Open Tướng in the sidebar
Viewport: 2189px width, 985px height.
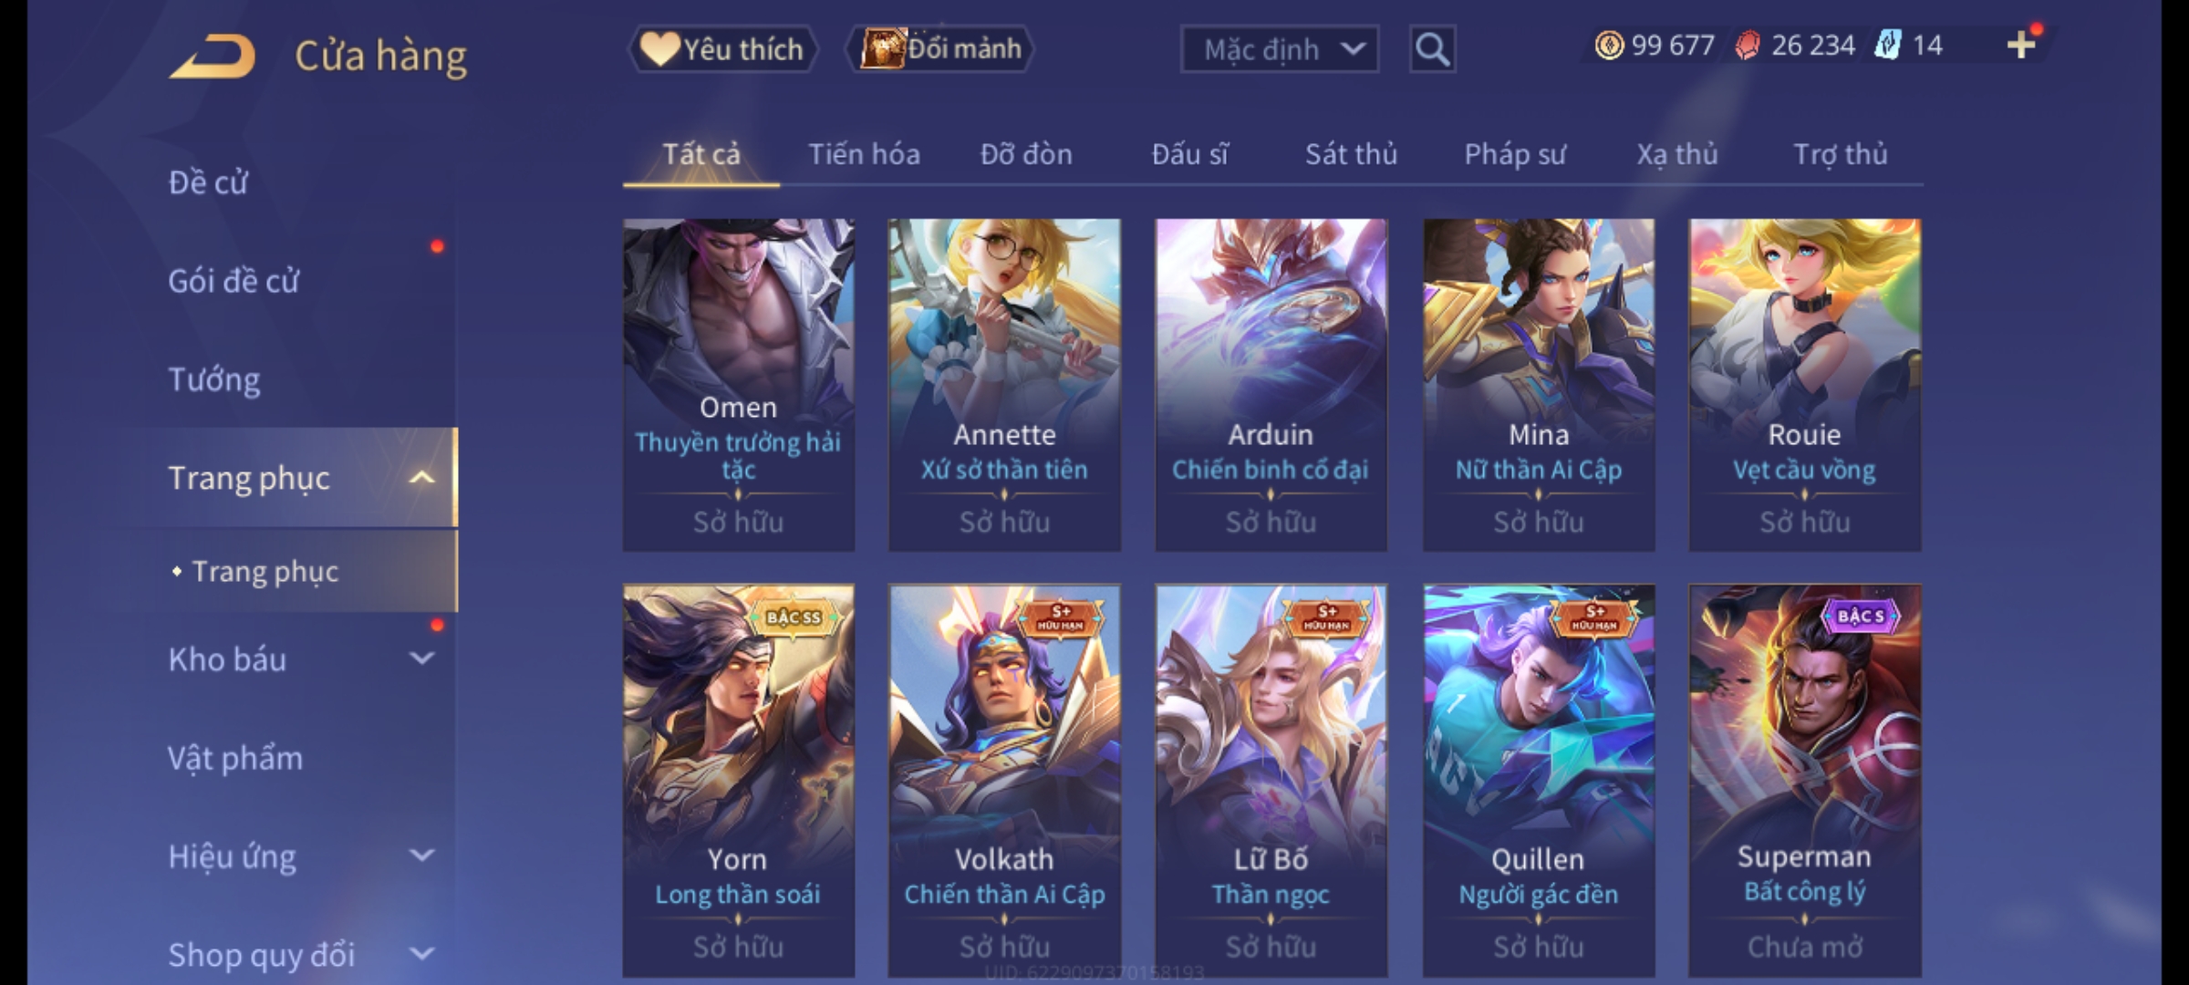(x=213, y=379)
